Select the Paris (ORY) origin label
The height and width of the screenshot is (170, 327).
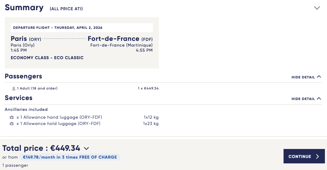26,39
